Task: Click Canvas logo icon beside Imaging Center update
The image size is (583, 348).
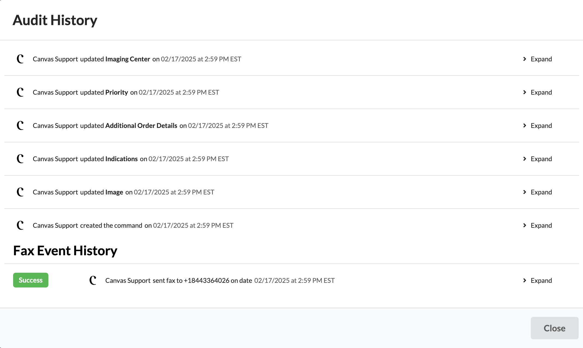Action: [x=20, y=59]
